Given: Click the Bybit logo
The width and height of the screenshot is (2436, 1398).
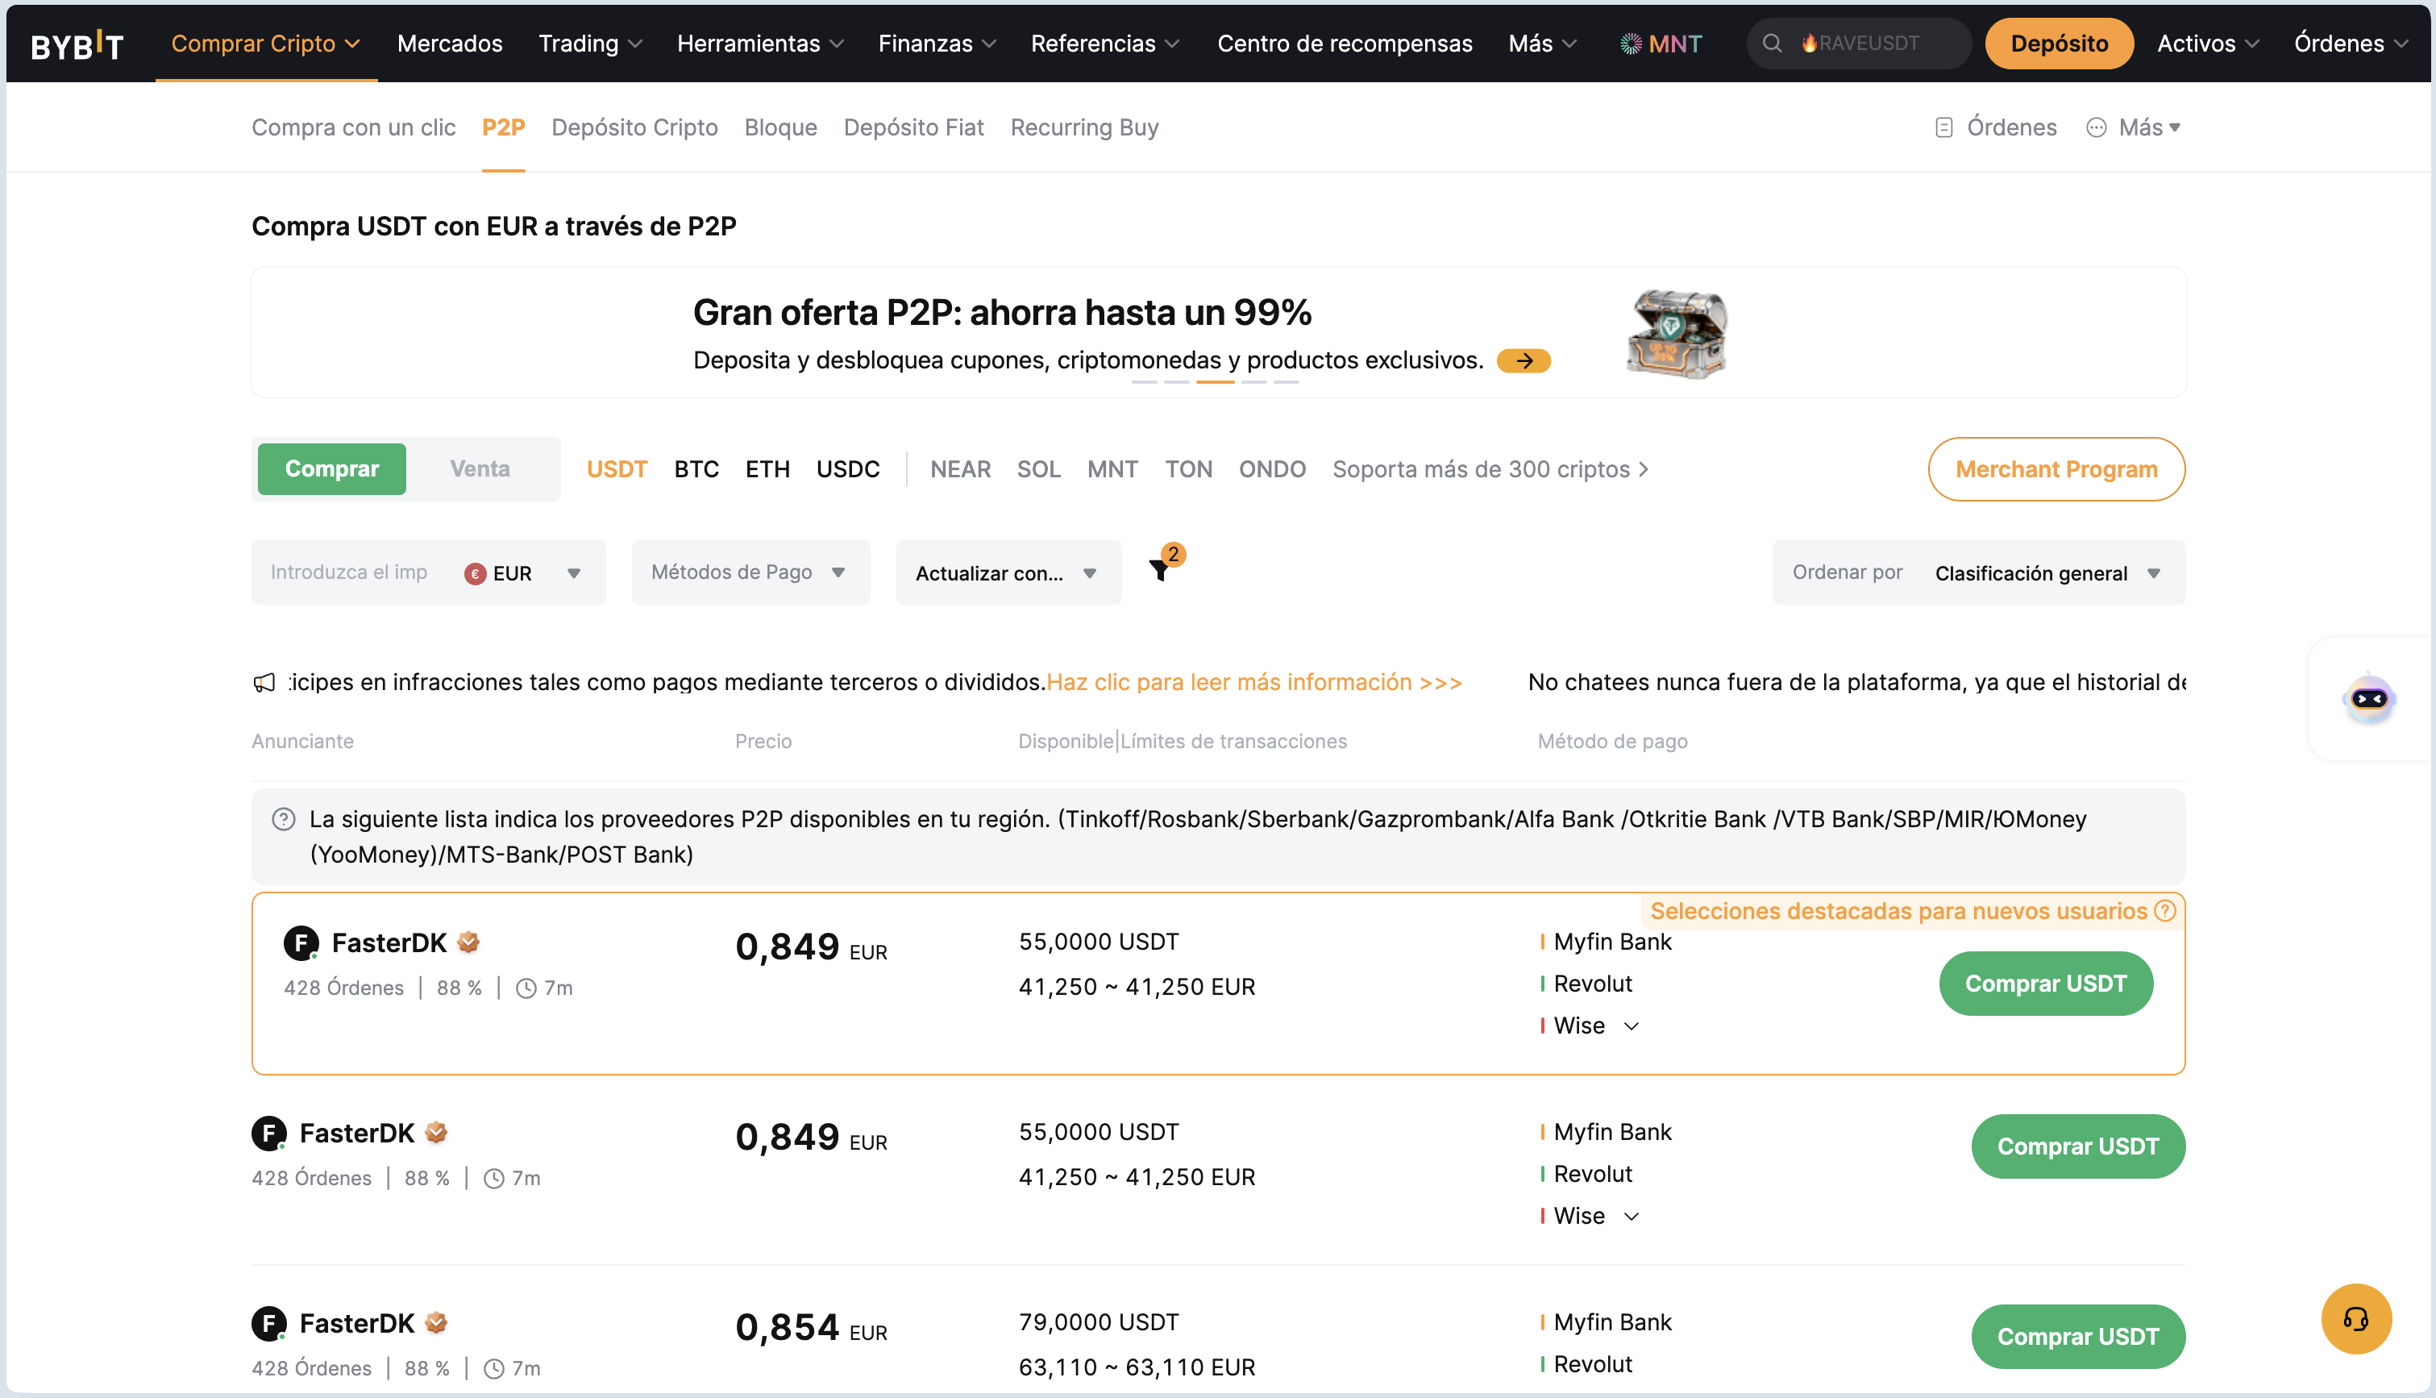Looking at the screenshot, I should pyautogui.click(x=77, y=44).
